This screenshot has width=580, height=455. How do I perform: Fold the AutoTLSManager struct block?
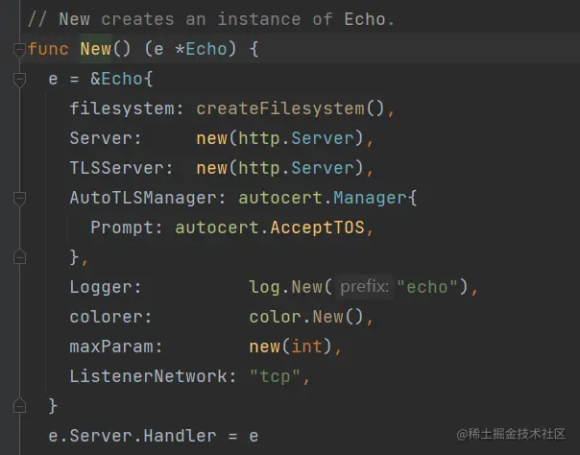[x=20, y=198]
